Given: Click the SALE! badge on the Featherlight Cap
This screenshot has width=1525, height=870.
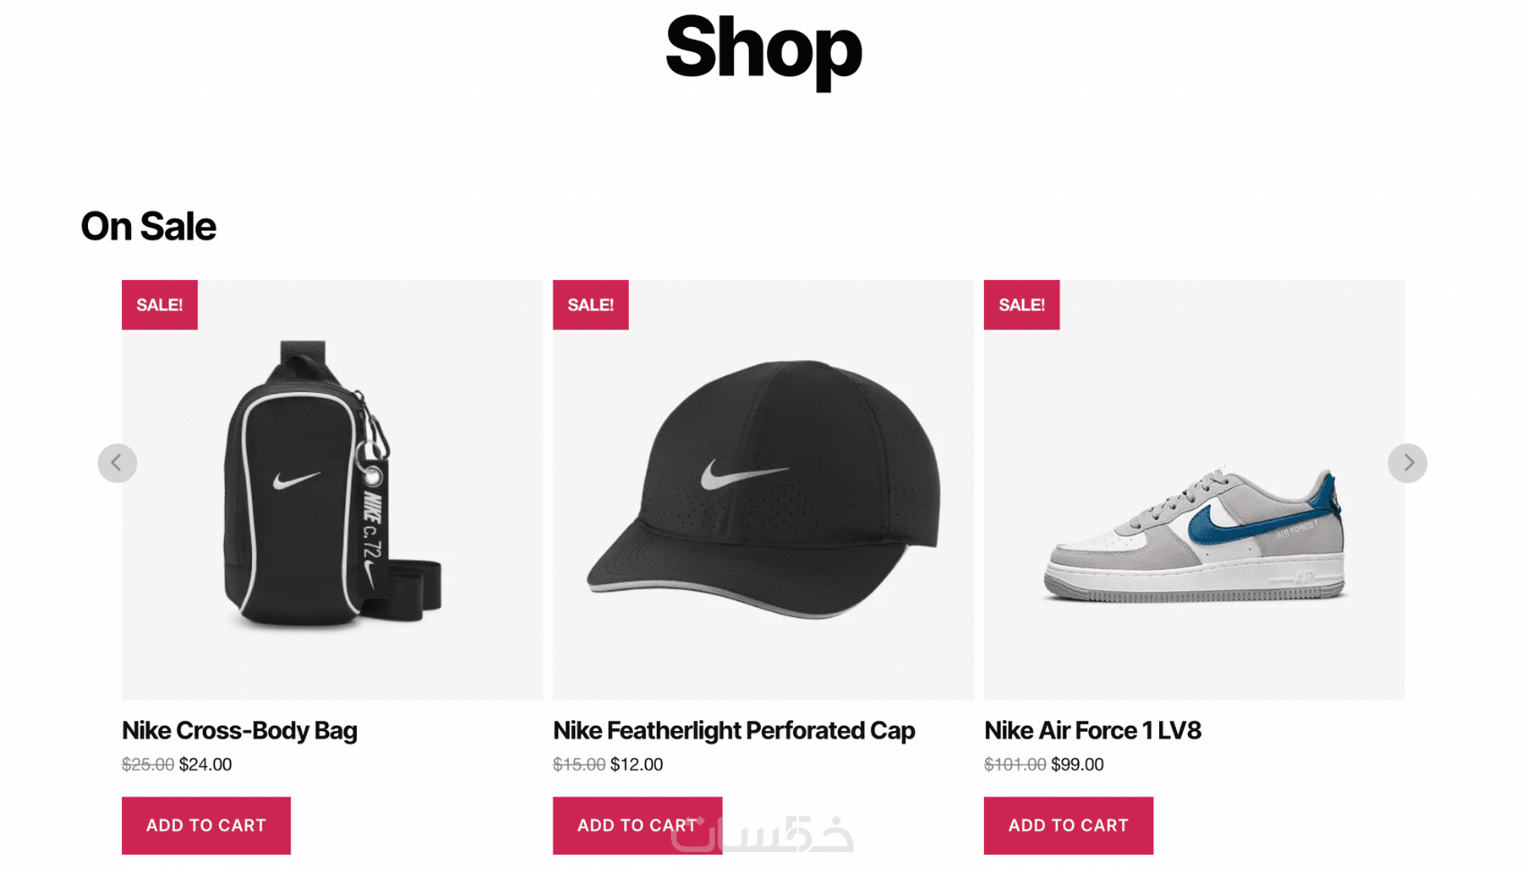Looking at the screenshot, I should (590, 305).
